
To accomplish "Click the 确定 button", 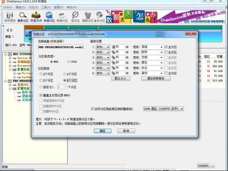I will 103,131.
